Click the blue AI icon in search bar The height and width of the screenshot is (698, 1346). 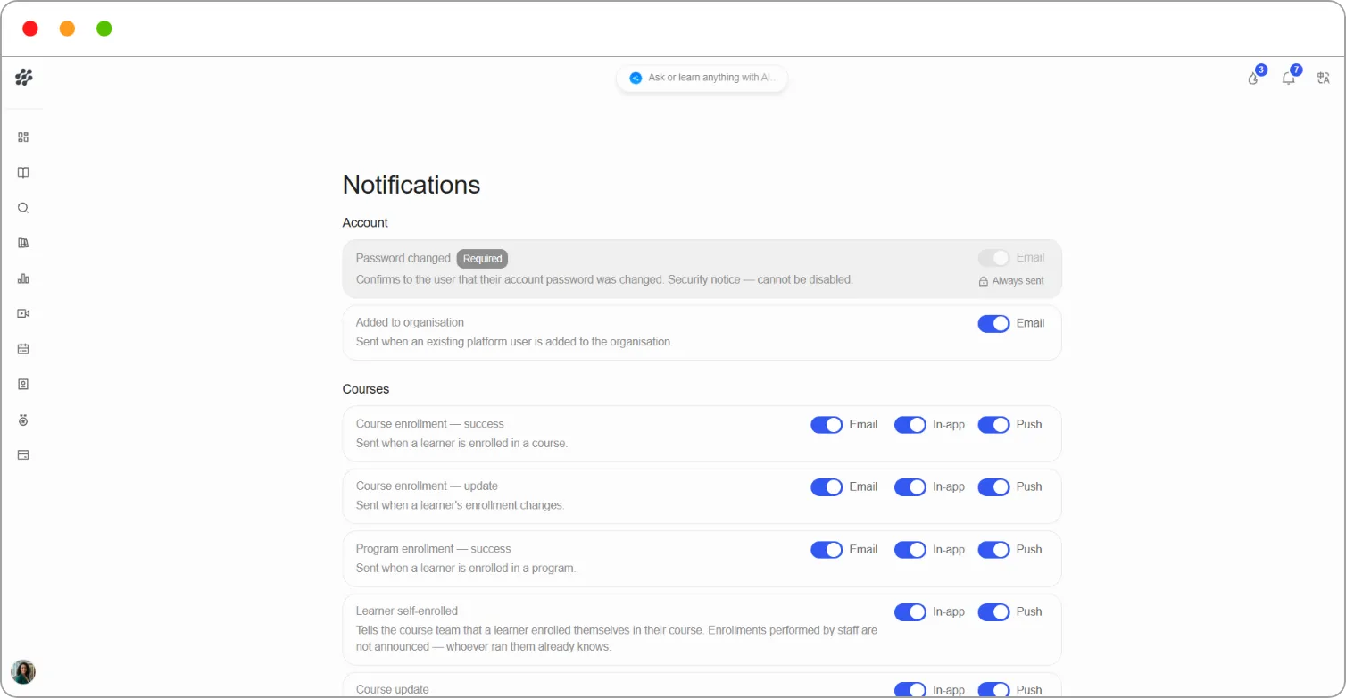[x=636, y=78]
